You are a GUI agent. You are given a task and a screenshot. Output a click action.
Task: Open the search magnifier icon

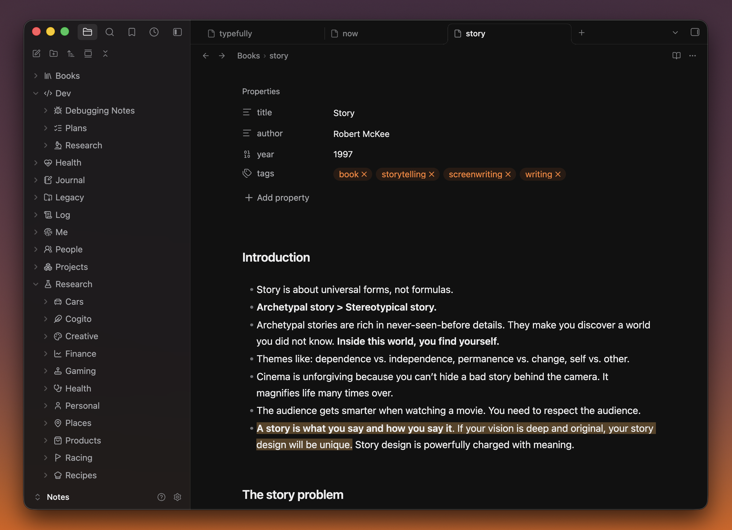pos(109,32)
